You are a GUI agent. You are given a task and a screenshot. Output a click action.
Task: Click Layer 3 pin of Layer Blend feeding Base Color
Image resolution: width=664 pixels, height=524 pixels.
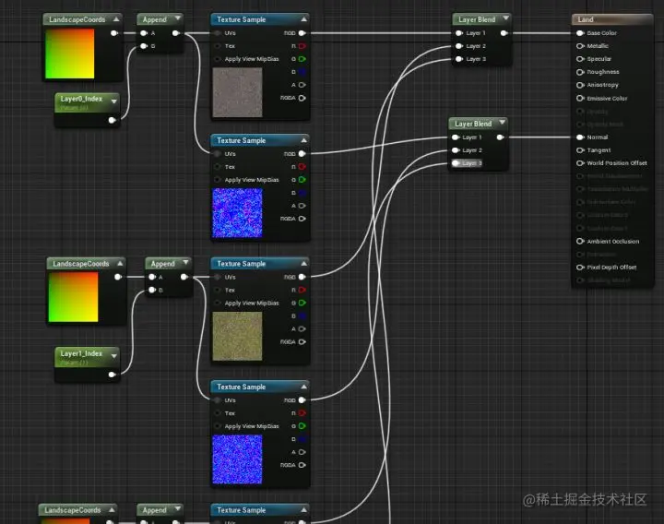[459, 59]
